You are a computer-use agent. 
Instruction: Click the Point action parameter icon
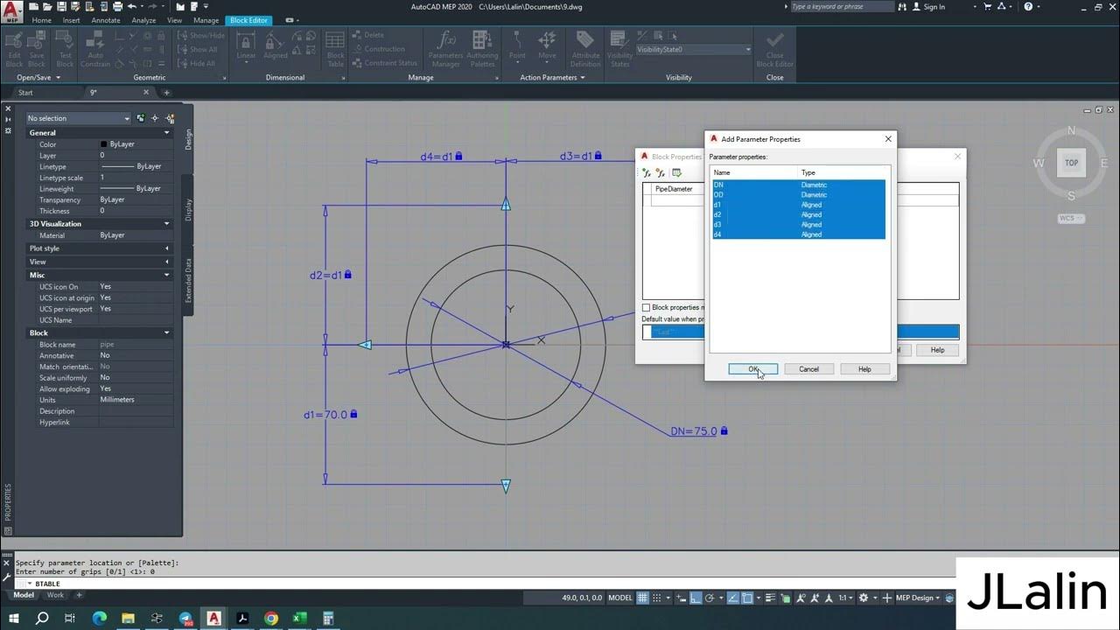(518, 45)
